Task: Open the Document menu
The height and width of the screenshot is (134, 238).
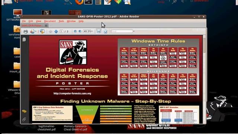Action: 50,21
